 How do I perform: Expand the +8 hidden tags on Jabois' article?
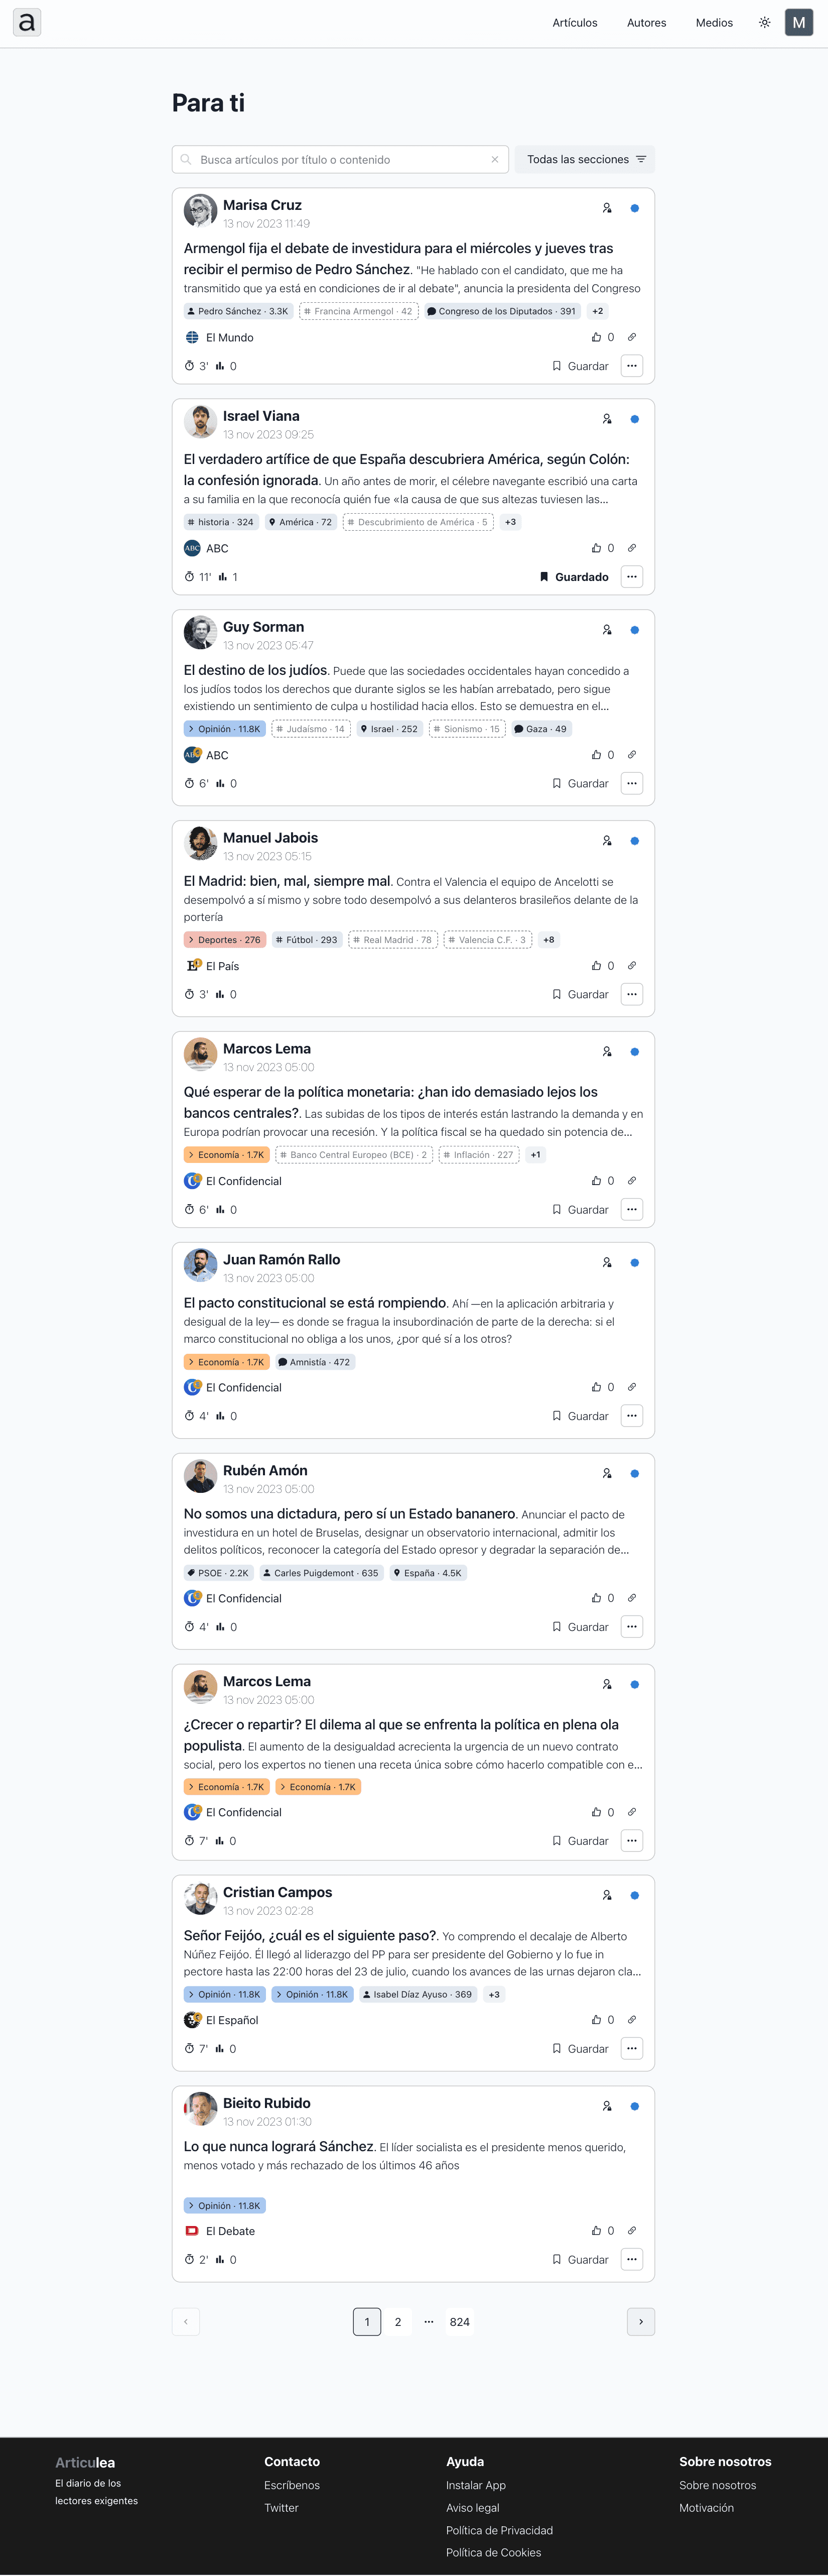click(x=548, y=940)
